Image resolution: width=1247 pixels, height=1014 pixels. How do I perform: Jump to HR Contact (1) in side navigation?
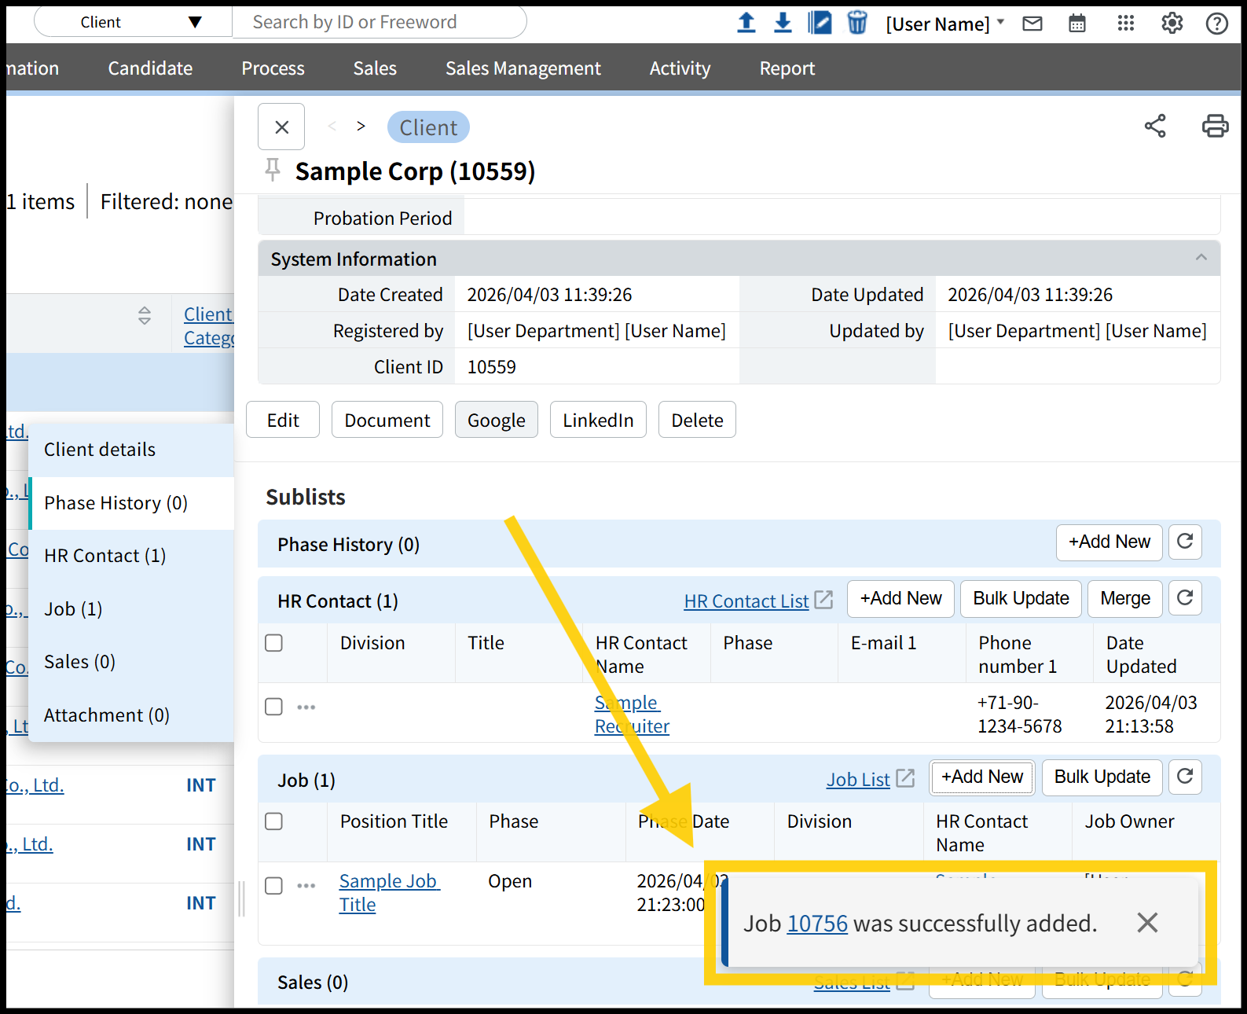[x=105, y=556]
